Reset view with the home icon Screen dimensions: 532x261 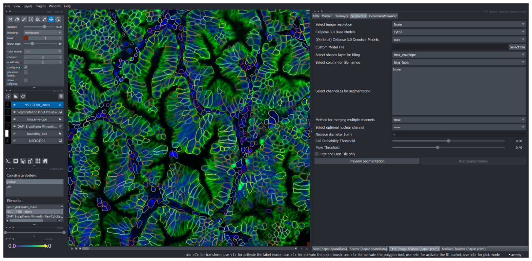click(x=45, y=161)
